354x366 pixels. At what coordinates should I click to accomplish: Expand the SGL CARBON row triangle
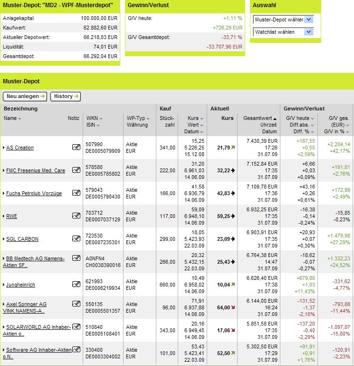click(4, 239)
